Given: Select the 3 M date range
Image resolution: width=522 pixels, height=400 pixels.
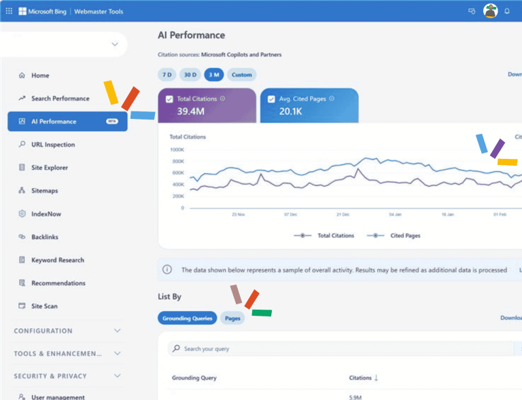Looking at the screenshot, I should 213,75.
